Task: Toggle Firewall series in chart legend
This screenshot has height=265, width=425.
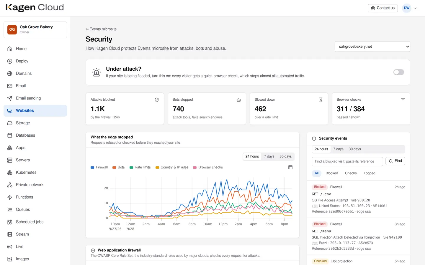Action: click(x=99, y=167)
